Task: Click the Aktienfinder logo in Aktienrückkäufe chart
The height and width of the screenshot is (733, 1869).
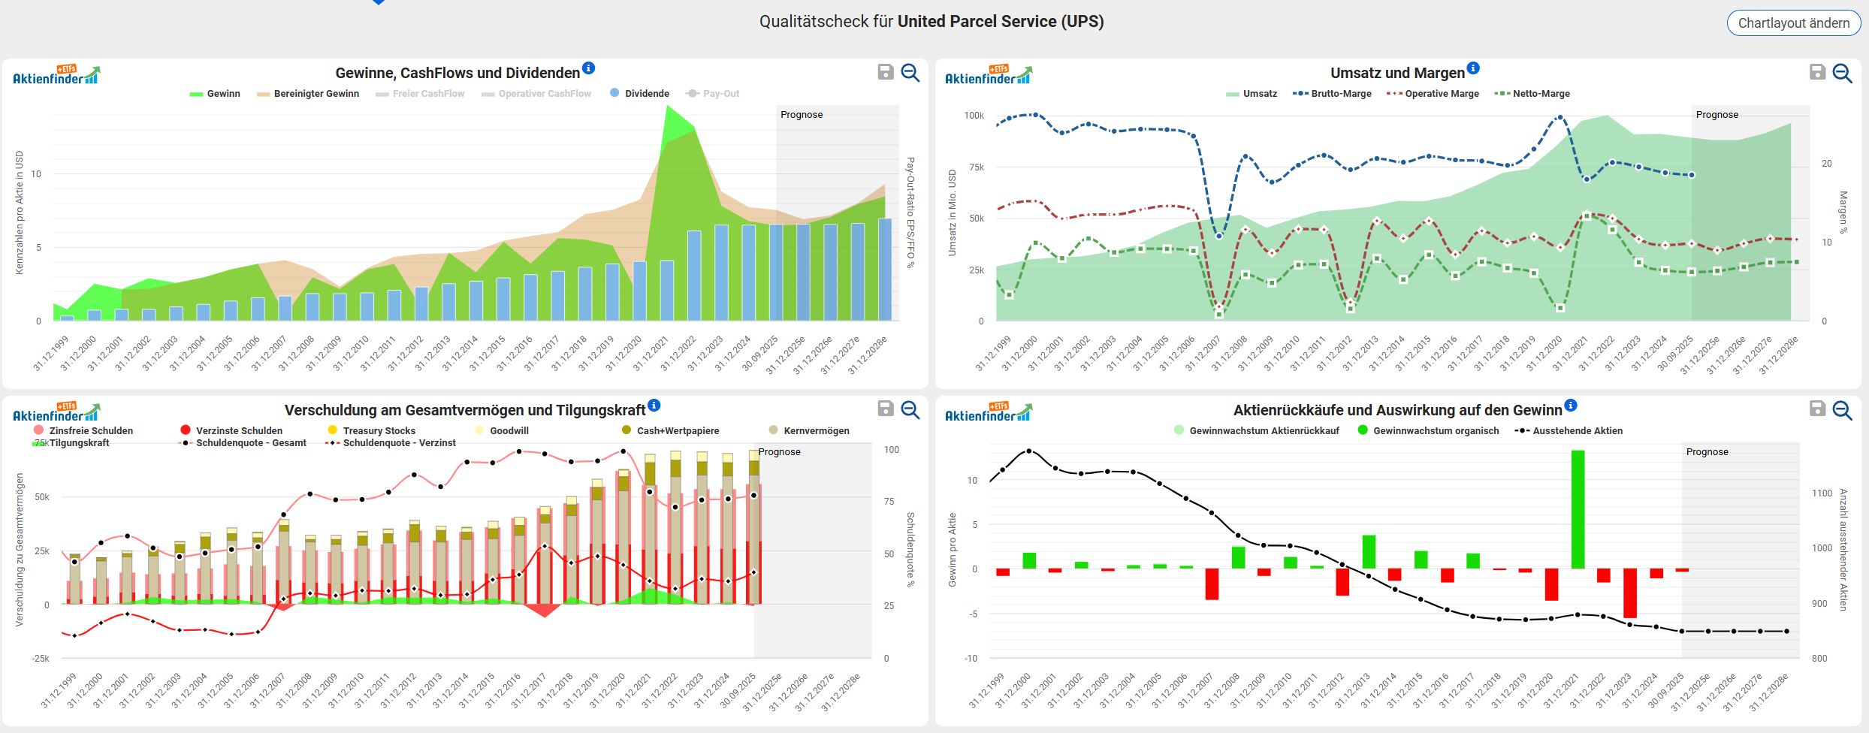Action: coord(989,412)
